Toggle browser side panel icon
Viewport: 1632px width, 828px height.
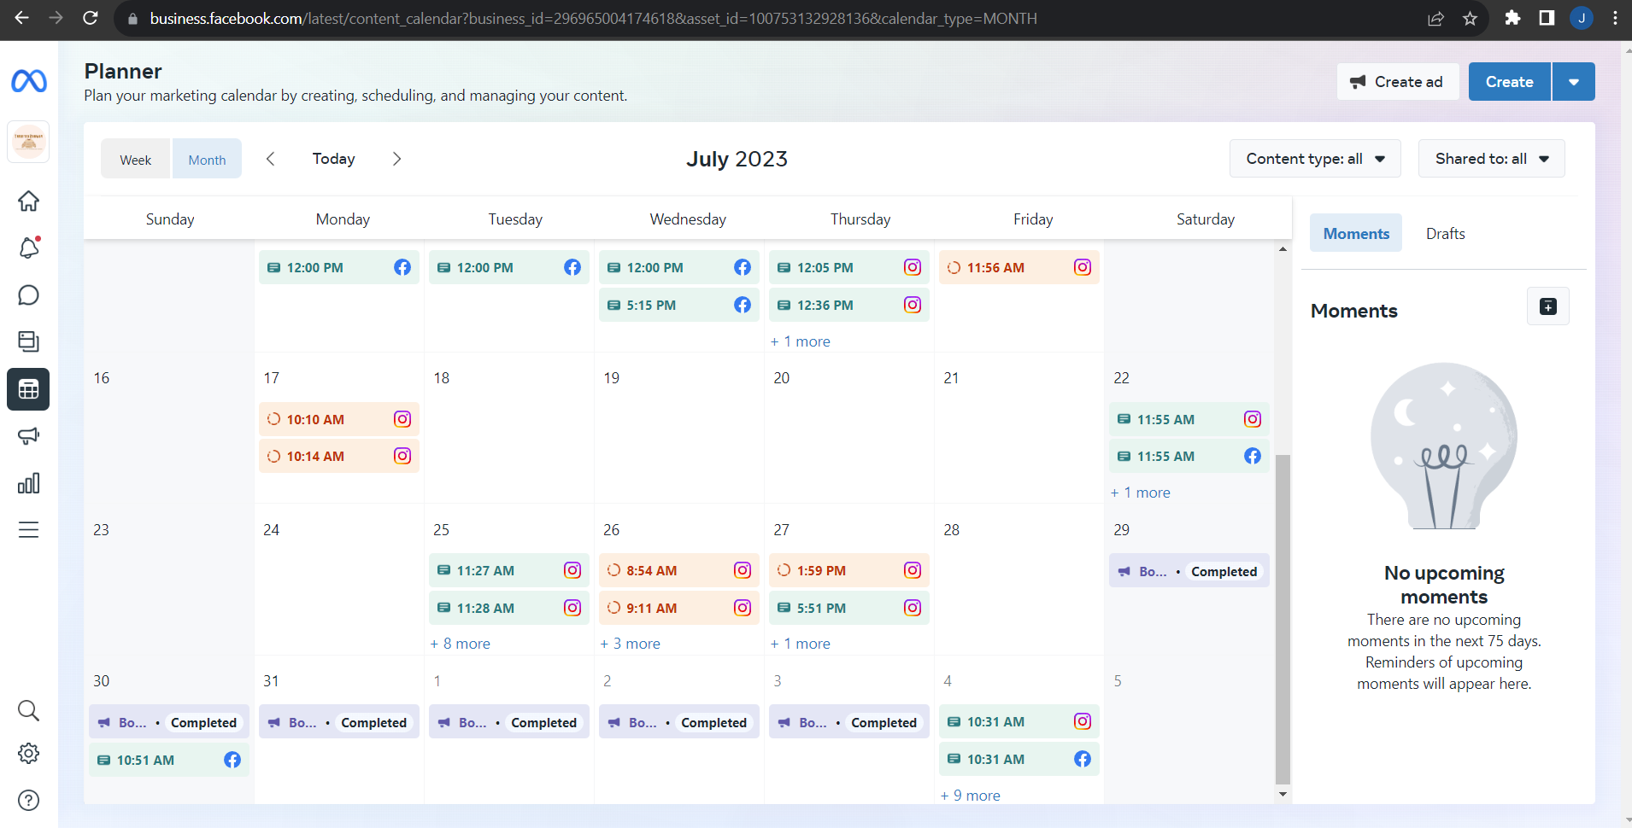1547,18
